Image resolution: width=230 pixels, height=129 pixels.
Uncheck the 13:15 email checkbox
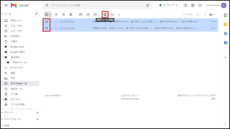(47, 28)
